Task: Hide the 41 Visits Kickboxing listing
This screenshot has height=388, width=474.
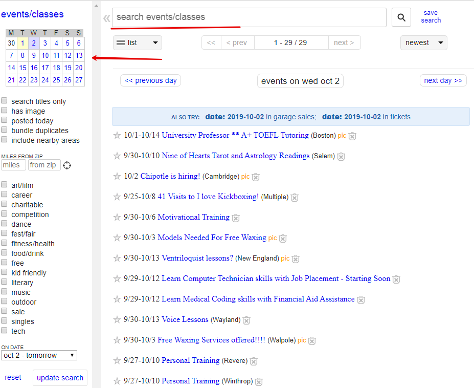Action: click(x=295, y=198)
